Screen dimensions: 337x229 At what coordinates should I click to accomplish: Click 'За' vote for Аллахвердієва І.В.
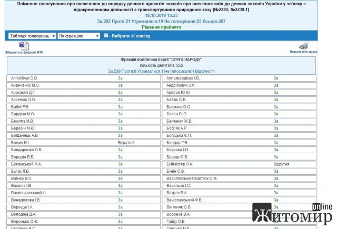tap(276, 78)
